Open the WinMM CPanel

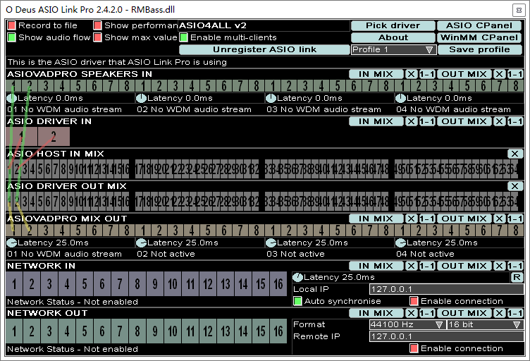tap(479, 37)
